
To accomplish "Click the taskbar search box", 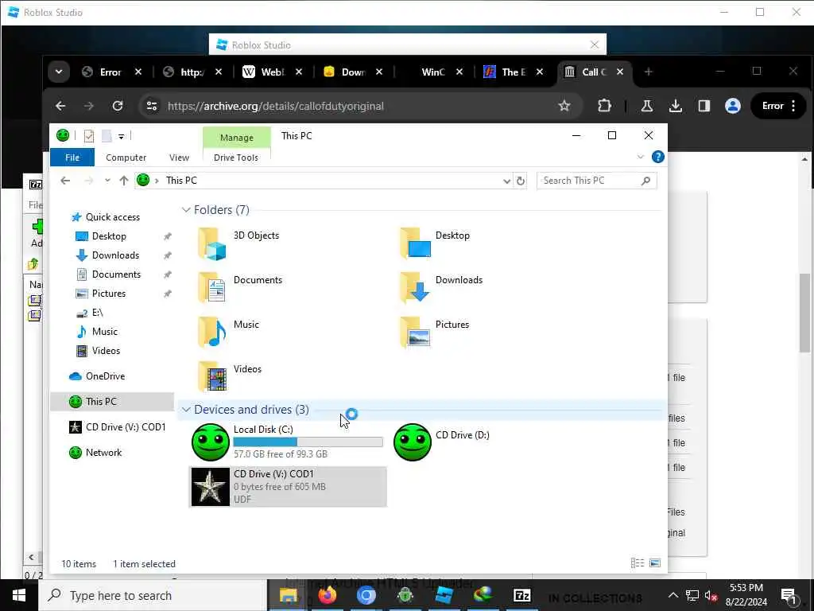I will (x=153, y=595).
